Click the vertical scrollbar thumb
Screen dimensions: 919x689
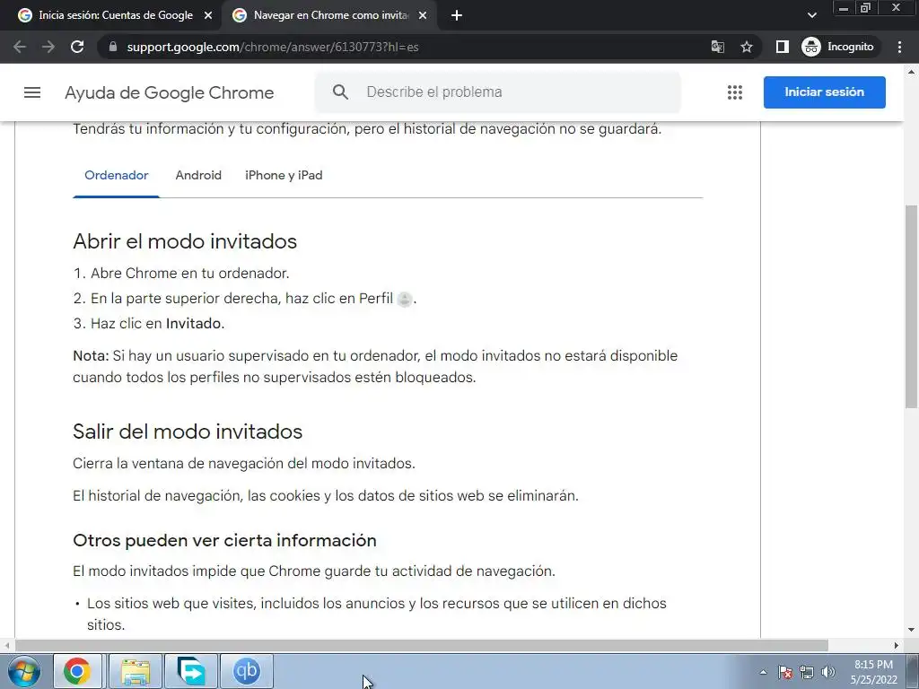(911, 306)
